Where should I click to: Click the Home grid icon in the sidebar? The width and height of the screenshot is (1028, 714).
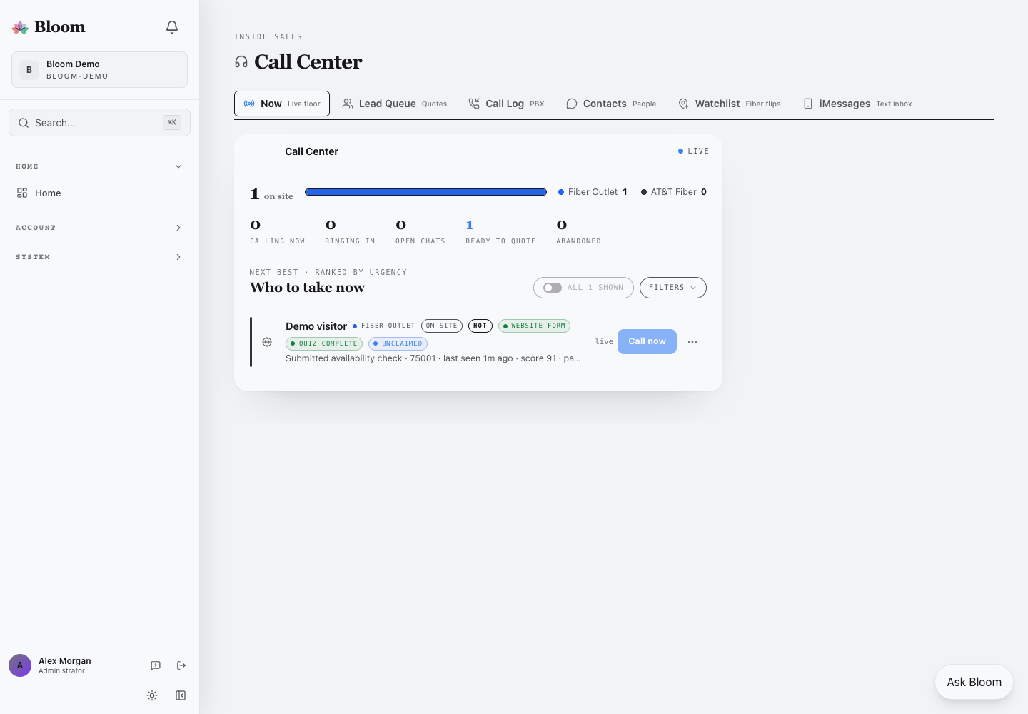(22, 193)
